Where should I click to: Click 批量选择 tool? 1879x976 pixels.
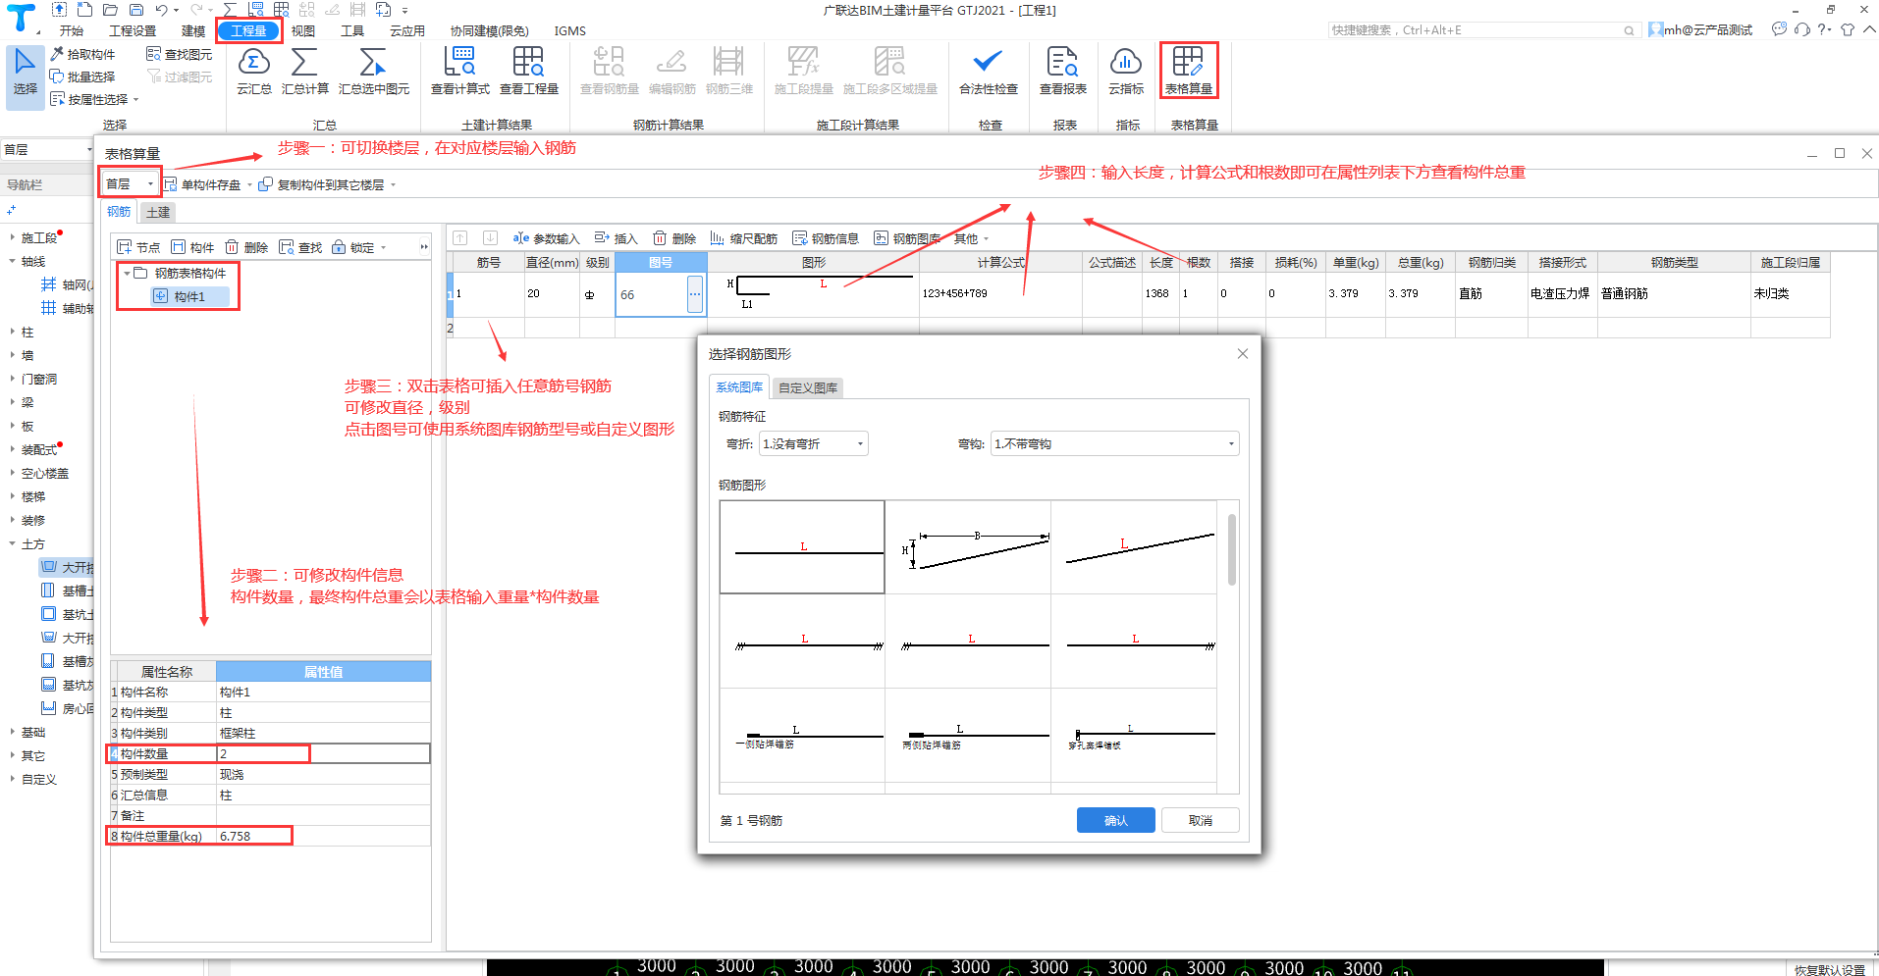[x=82, y=77]
